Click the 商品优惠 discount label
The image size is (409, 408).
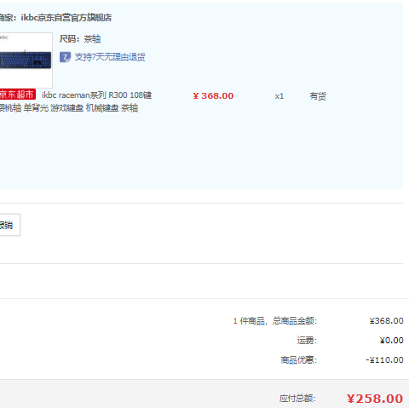coord(298,360)
